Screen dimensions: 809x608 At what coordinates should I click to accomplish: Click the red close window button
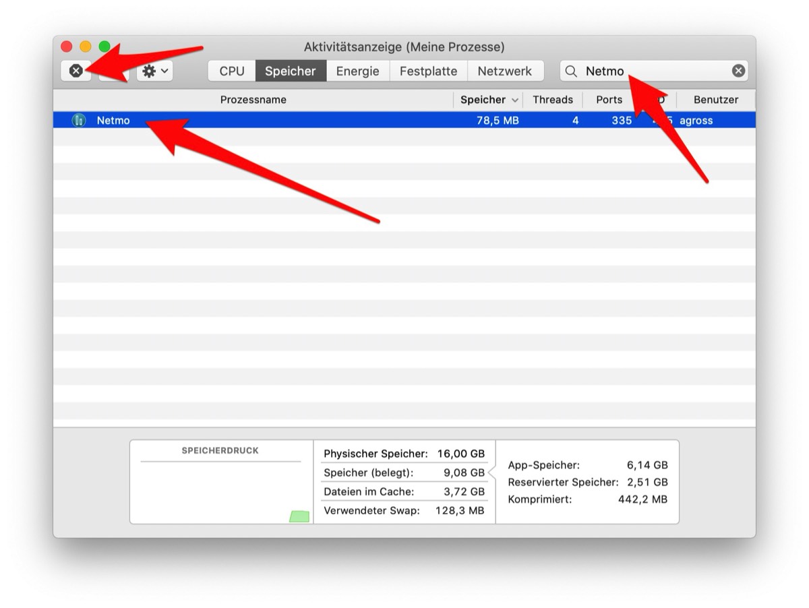67,47
